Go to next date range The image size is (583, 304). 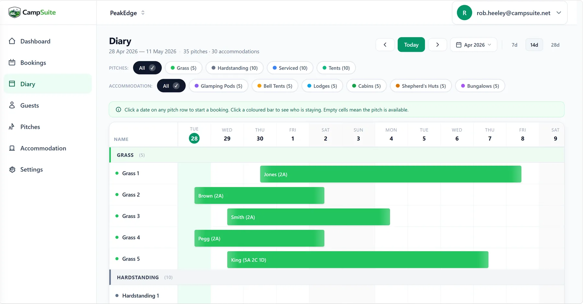point(438,45)
